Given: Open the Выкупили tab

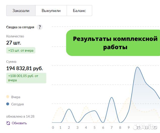Looking at the screenshot, I should (51, 11).
